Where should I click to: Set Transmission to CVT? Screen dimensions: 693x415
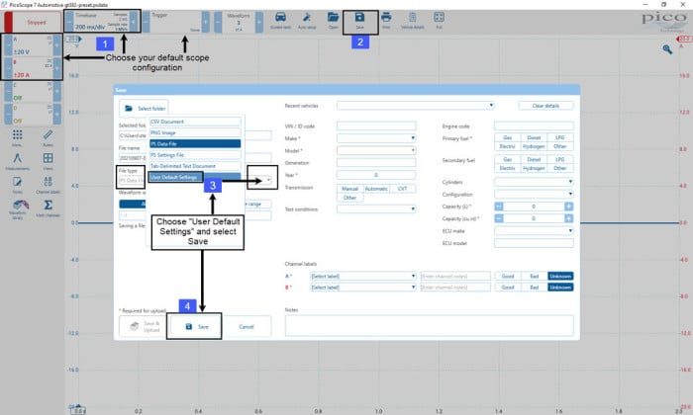(x=402, y=189)
